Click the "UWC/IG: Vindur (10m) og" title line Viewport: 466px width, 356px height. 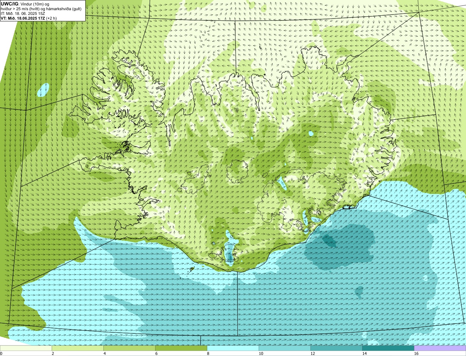pyautogui.click(x=25, y=4)
